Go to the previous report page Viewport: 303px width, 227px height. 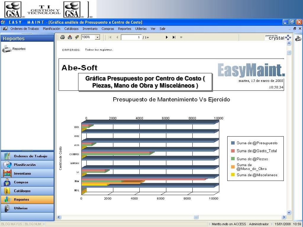click(117, 37)
